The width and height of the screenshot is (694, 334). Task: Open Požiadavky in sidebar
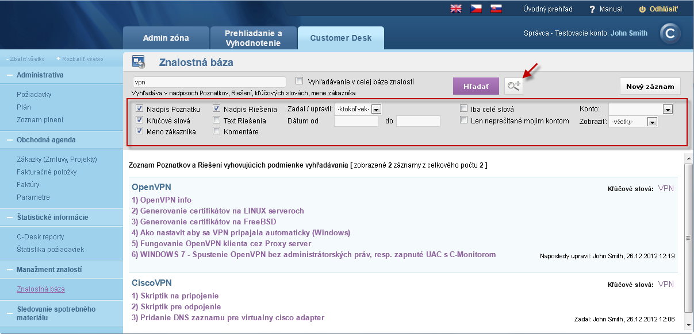tap(34, 94)
